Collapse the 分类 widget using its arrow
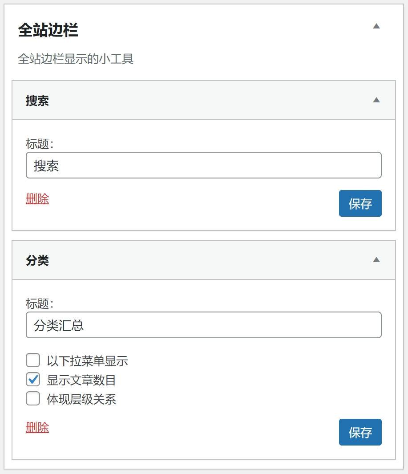 click(x=376, y=259)
